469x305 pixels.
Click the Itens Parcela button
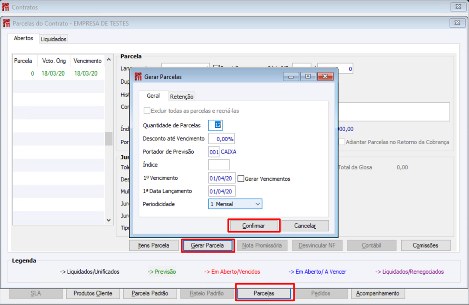tap(154, 245)
